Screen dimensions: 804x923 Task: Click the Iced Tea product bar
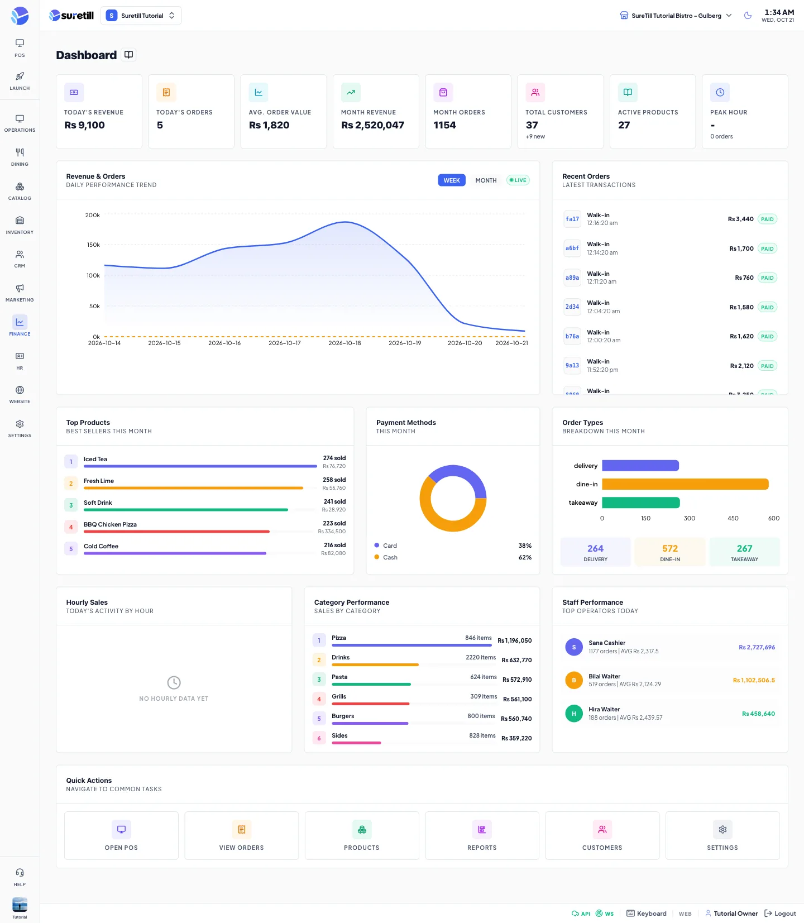tap(200, 466)
